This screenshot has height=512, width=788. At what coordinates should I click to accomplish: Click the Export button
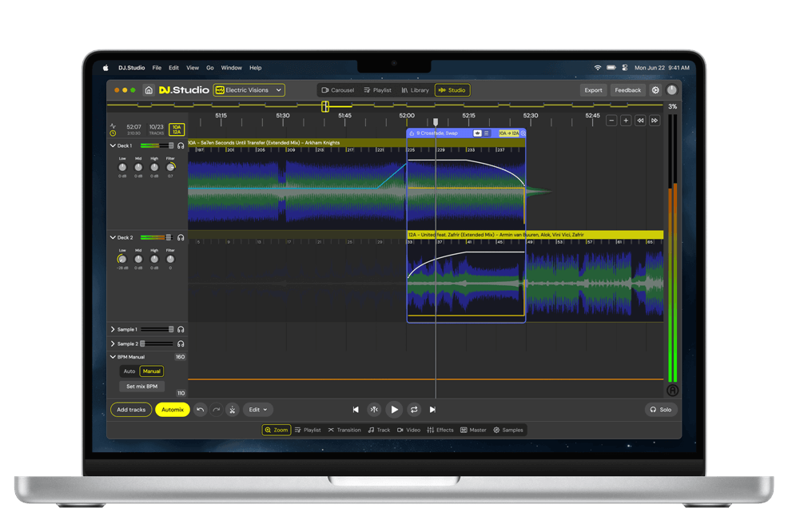pyautogui.click(x=593, y=90)
